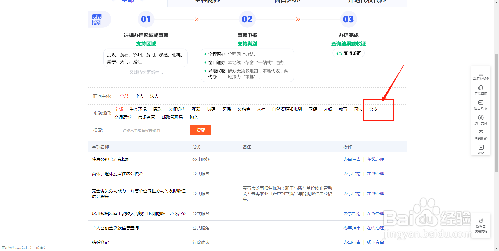Viewport: 499px width, 251px height.
Task: Click the orange 搜索 search button
Action: 201,130
